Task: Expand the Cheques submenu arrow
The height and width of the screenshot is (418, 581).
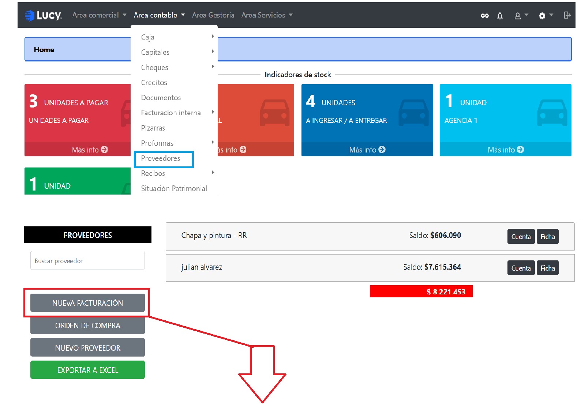Action: point(213,67)
